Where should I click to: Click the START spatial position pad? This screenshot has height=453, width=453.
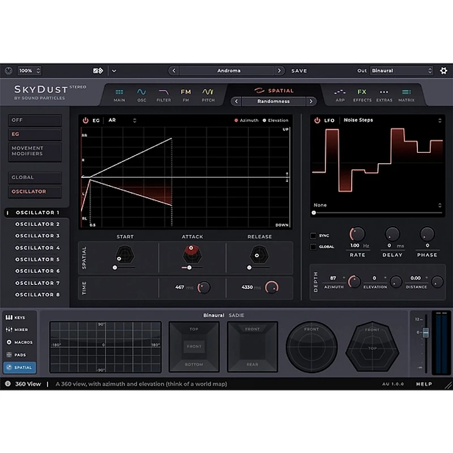(x=125, y=254)
